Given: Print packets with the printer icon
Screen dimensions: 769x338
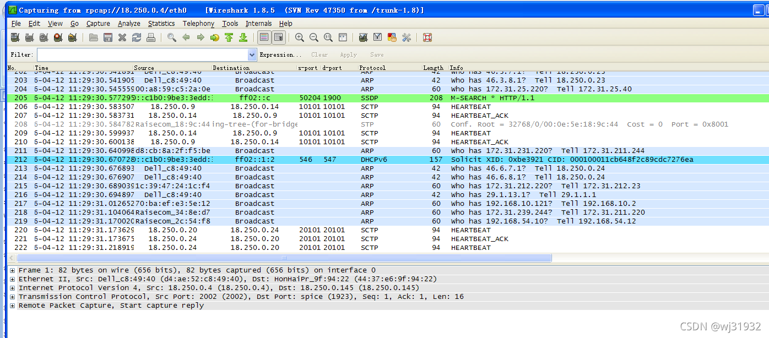Looking at the screenshot, I should 151,37.
